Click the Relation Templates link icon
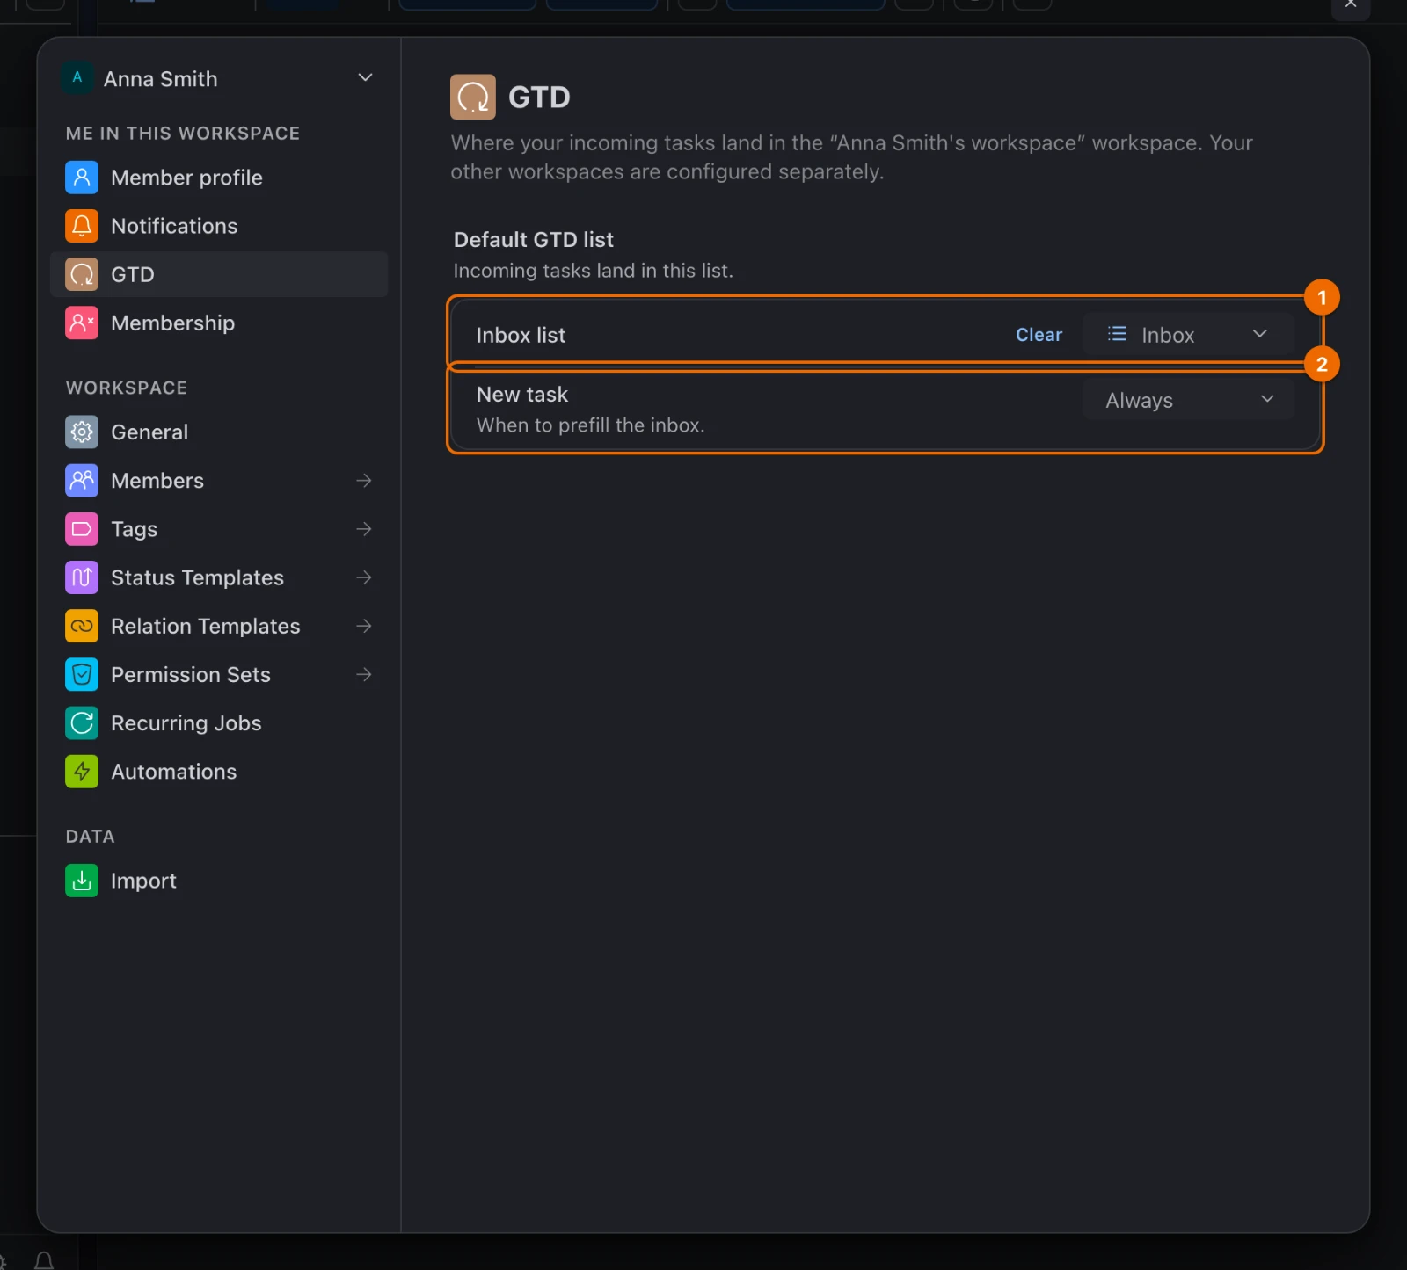Viewport: 1407px width, 1270px height. [82, 626]
